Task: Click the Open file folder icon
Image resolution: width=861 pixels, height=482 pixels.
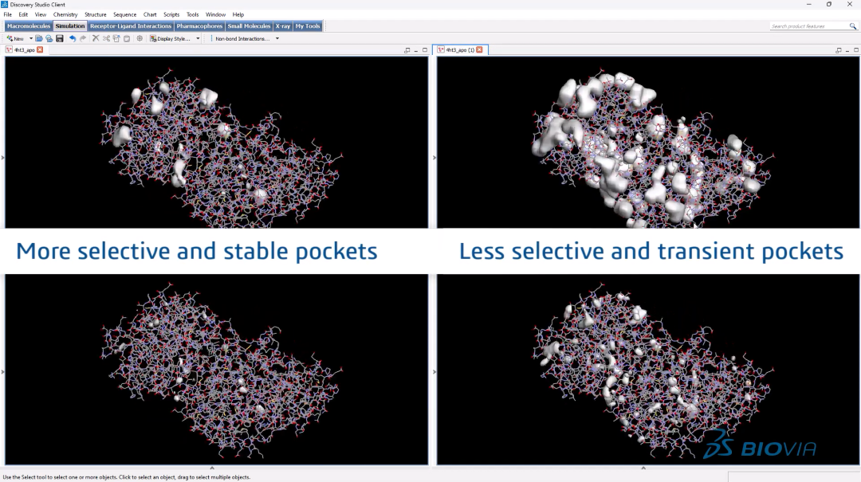Action: pos(39,38)
